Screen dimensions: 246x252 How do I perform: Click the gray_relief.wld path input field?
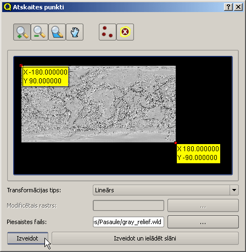coord(128,222)
